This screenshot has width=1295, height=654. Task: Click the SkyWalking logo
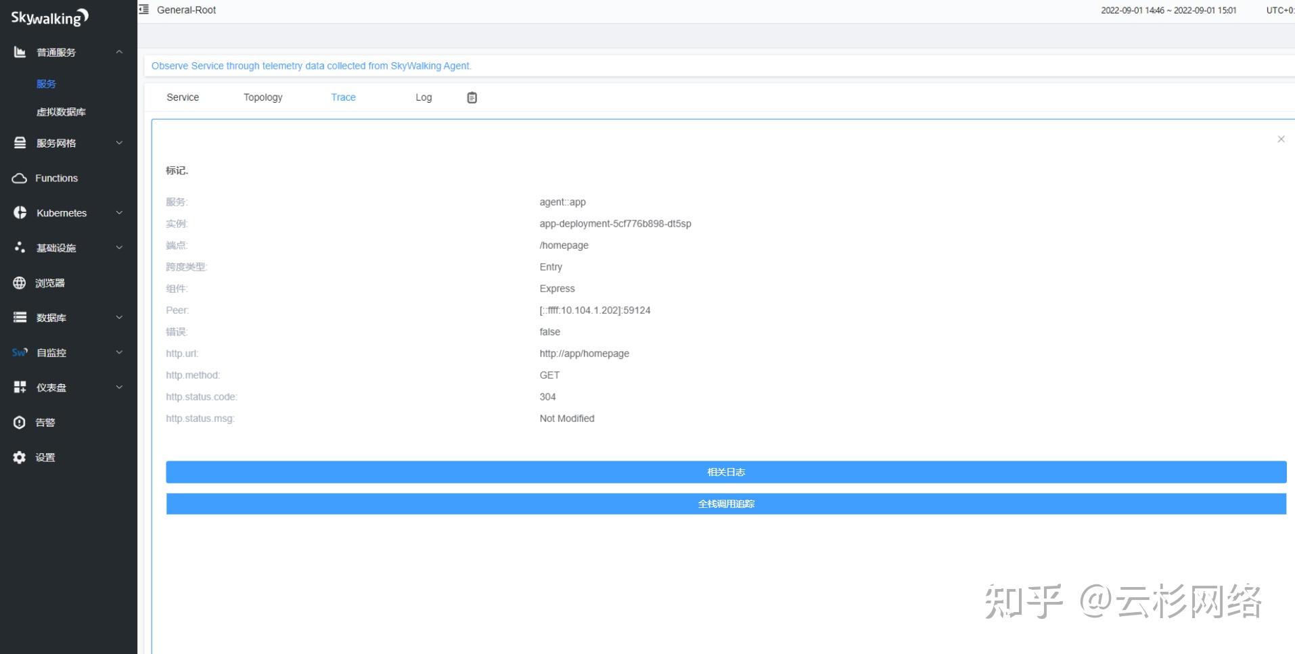tap(48, 17)
